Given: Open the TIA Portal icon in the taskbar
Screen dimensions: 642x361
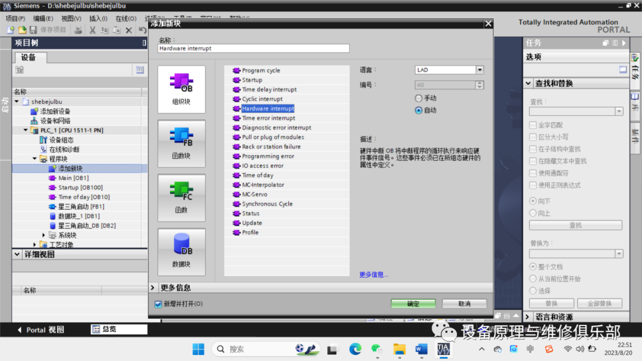Looking at the screenshot, I should 443,349.
